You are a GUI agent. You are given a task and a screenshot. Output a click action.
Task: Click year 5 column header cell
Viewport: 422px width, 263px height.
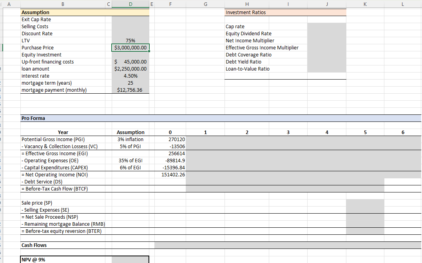[365, 132]
